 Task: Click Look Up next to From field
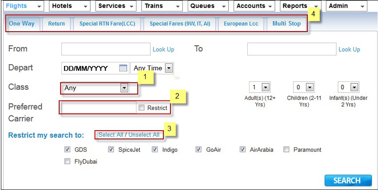pos(163,50)
